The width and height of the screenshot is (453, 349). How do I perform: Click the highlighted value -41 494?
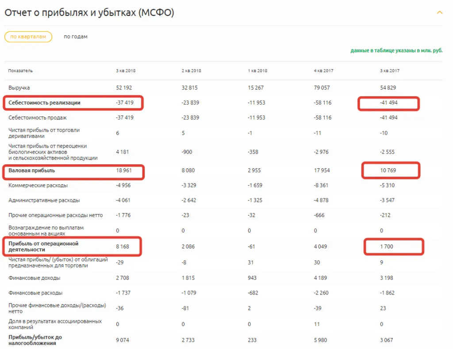(389, 103)
